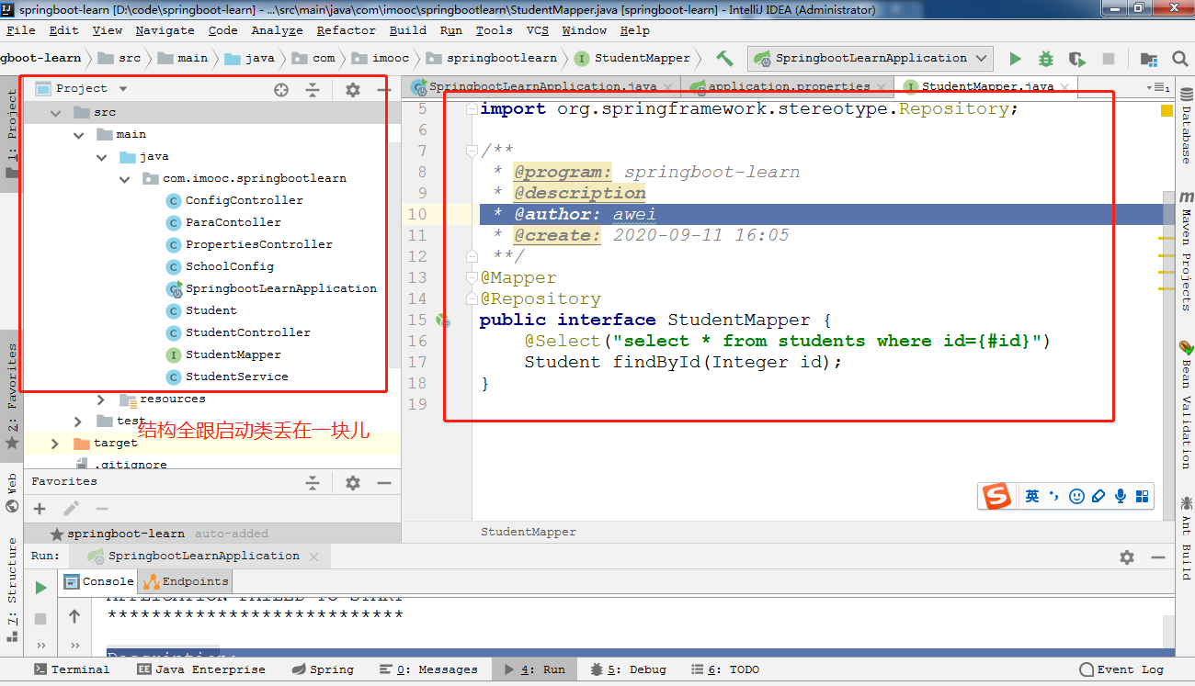Click the up arrow in the console toolbar

[x=74, y=616]
